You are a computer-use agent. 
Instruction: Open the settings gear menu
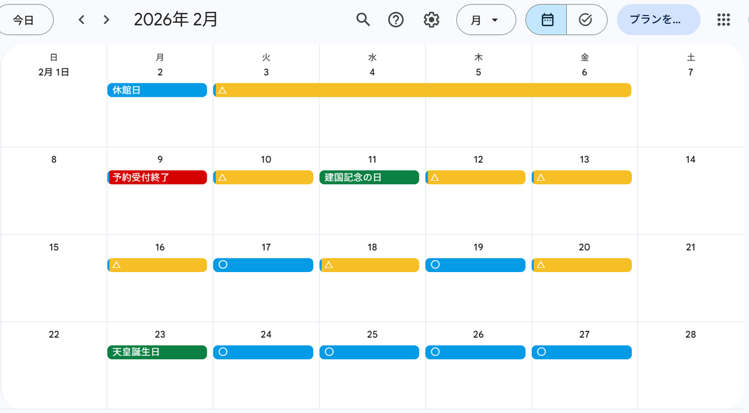(x=431, y=19)
